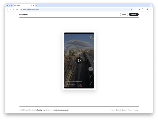Click the 'parkour police' video caption

(x=70, y=84)
